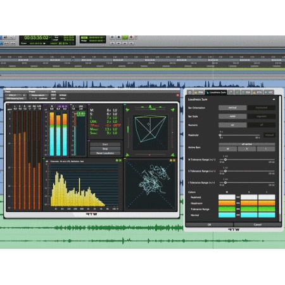Click the green Pro Tools Play button

click(x=125, y=37)
